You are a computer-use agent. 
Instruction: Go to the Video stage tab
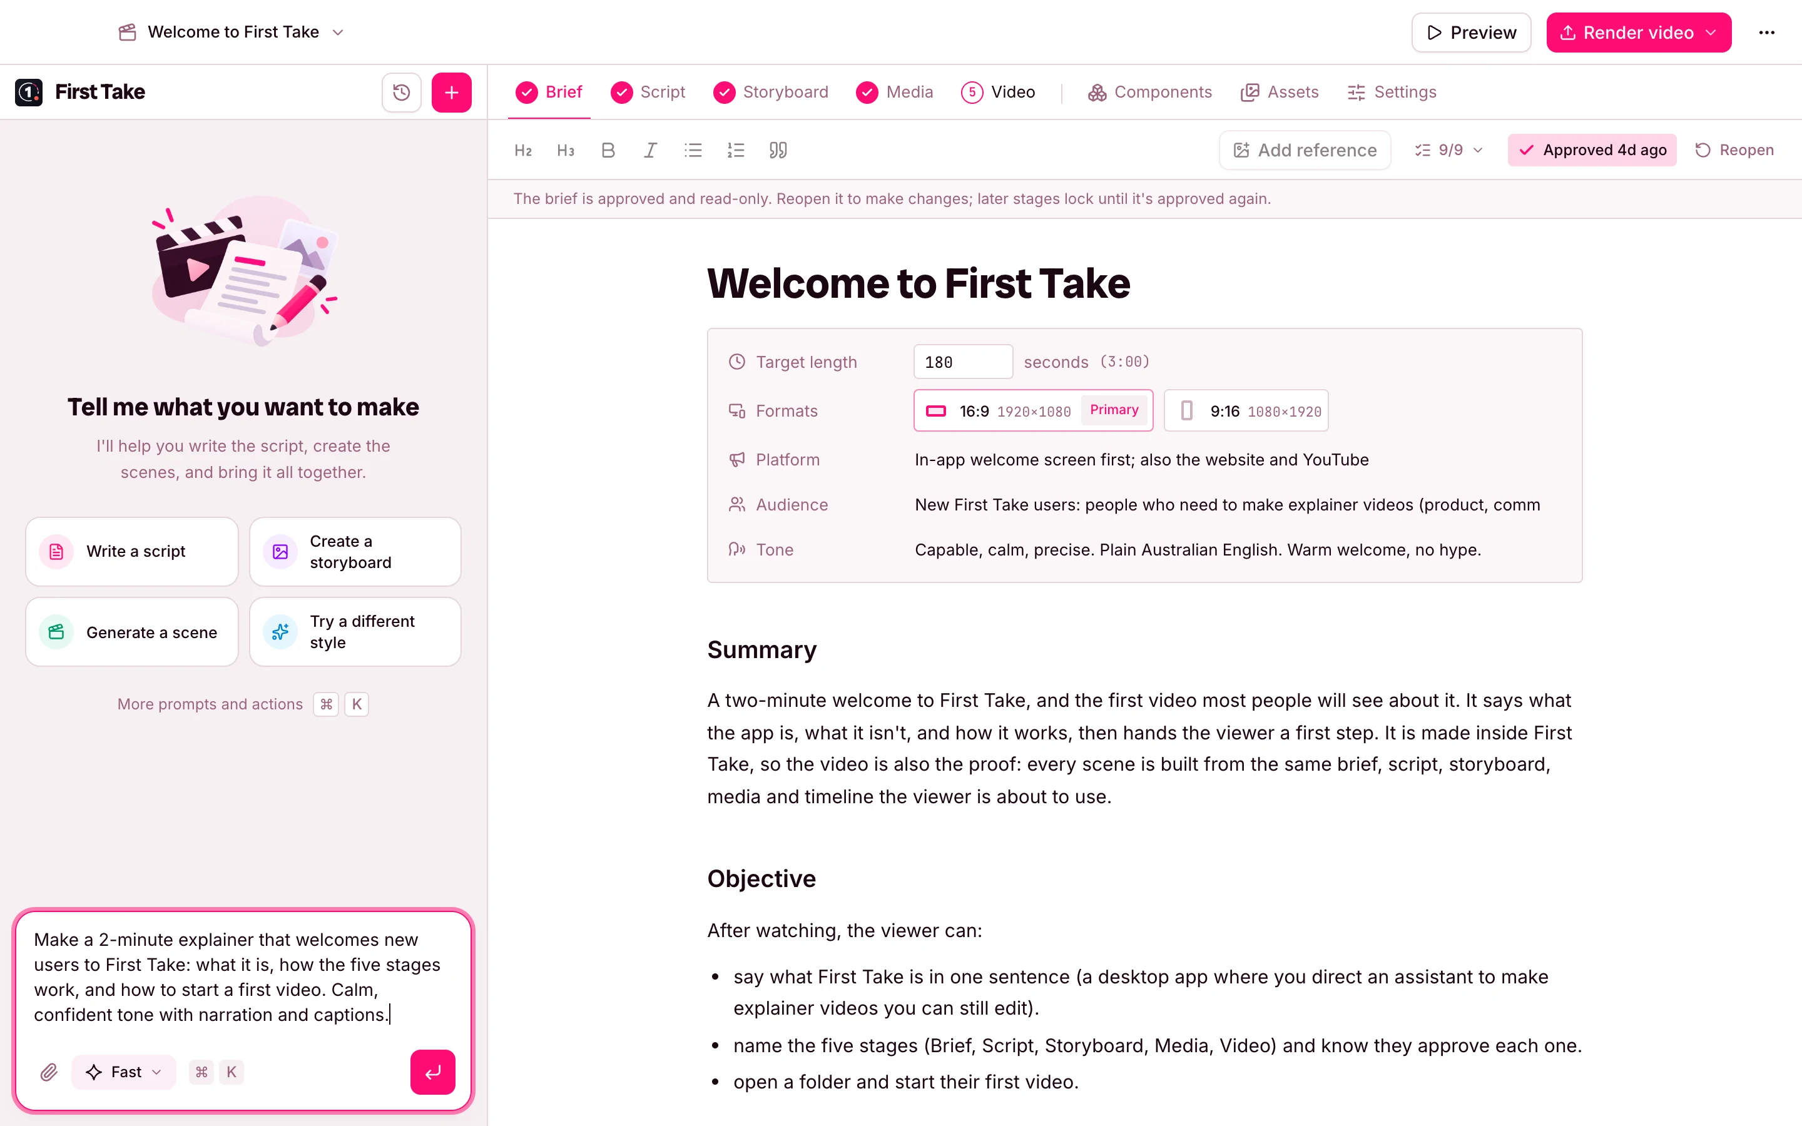tap(998, 93)
